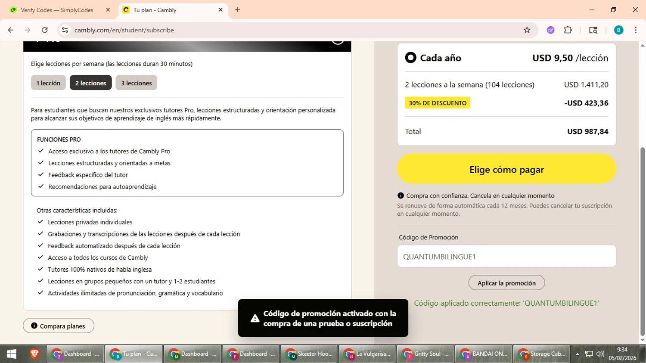Image resolution: width=646 pixels, height=363 pixels.
Task: View site information icon in address bar
Action: [x=65, y=30]
